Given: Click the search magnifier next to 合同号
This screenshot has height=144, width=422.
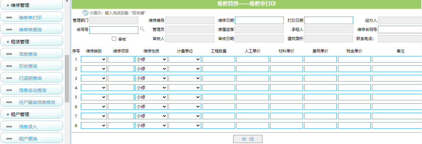Looking at the screenshot, I should 142,29.
